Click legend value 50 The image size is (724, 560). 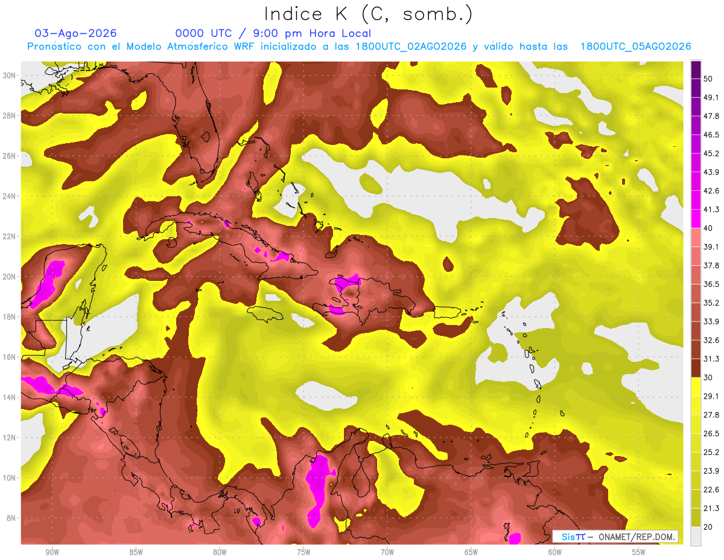click(710, 79)
